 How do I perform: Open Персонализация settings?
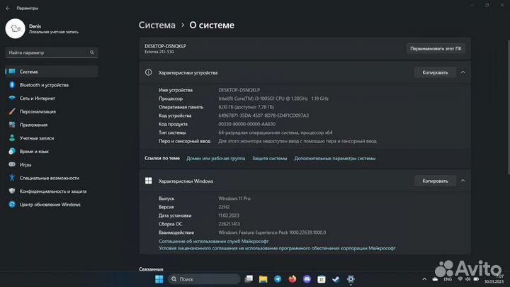coord(52,112)
